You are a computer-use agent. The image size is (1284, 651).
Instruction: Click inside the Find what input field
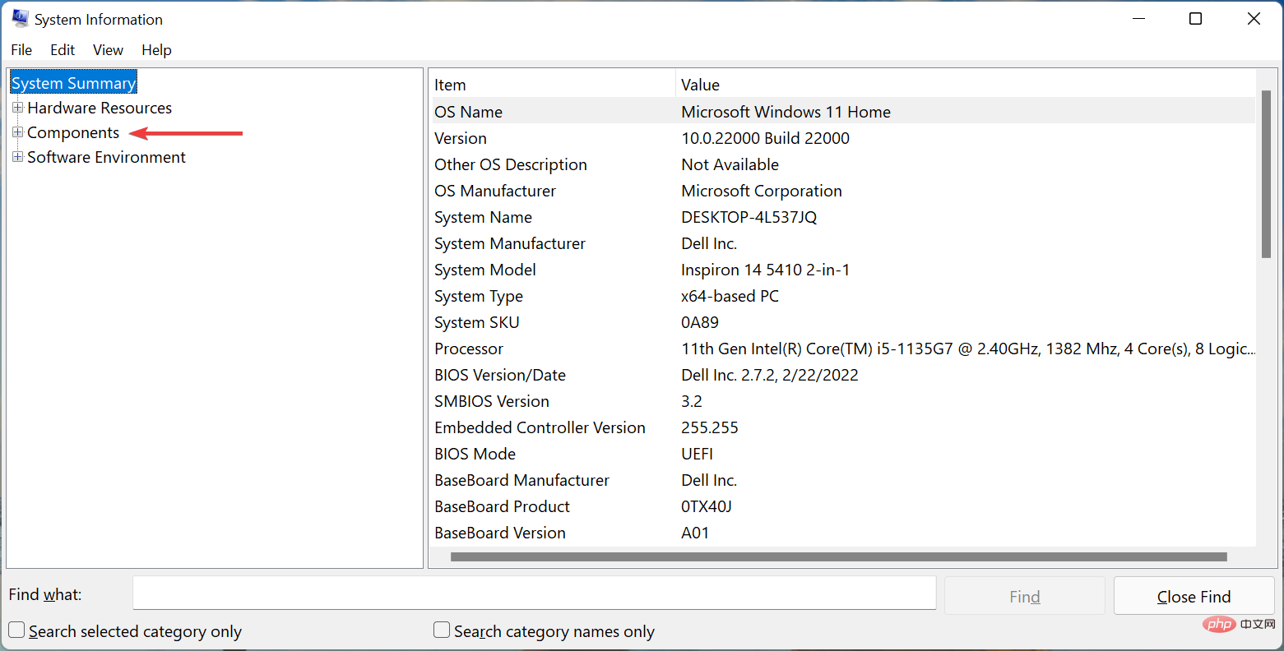[535, 593]
